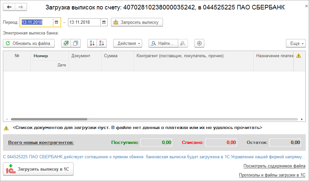Click warning icon in table header
Viewport: 309px width, 181px height.
point(299,56)
